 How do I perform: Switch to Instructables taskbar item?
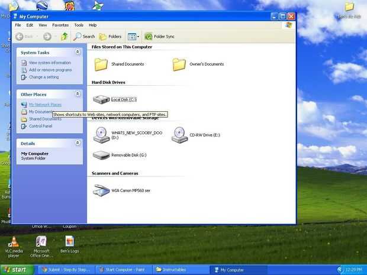pos(181,270)
